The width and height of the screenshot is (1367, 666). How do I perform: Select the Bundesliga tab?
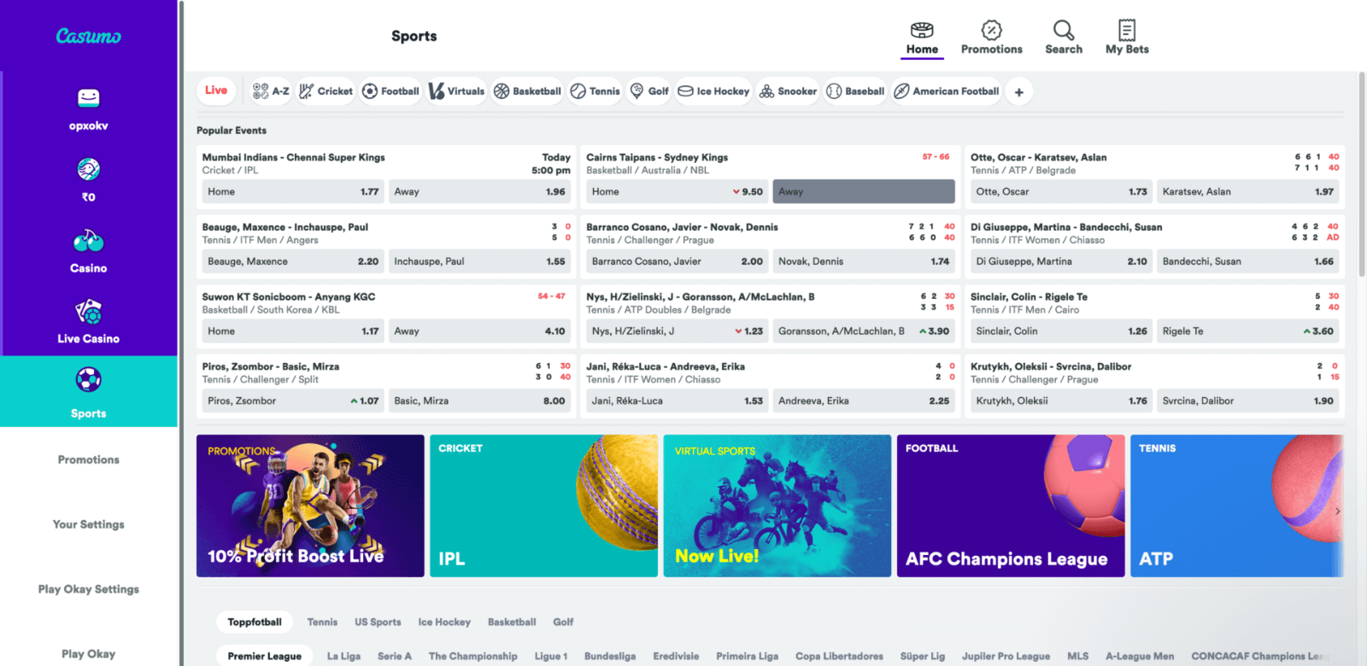point(610,656)
